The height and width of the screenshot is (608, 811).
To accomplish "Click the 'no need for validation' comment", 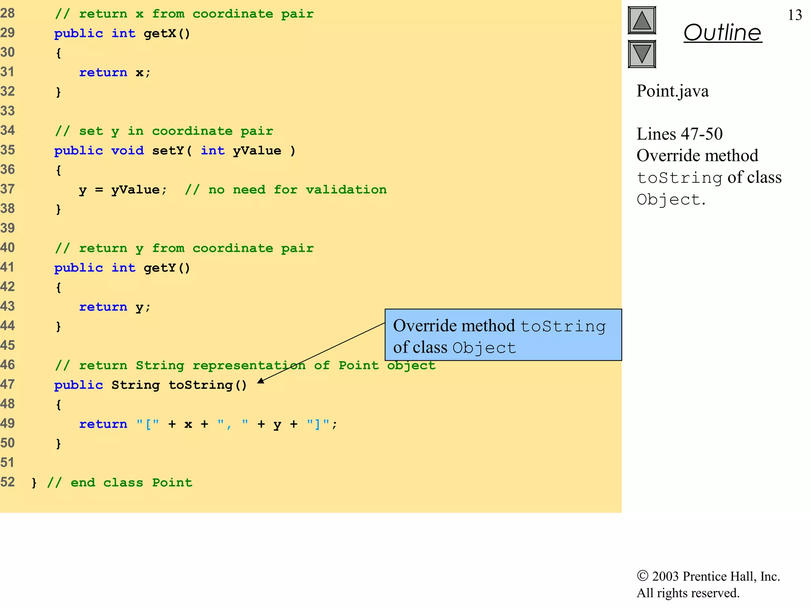I will click(286, 190).
